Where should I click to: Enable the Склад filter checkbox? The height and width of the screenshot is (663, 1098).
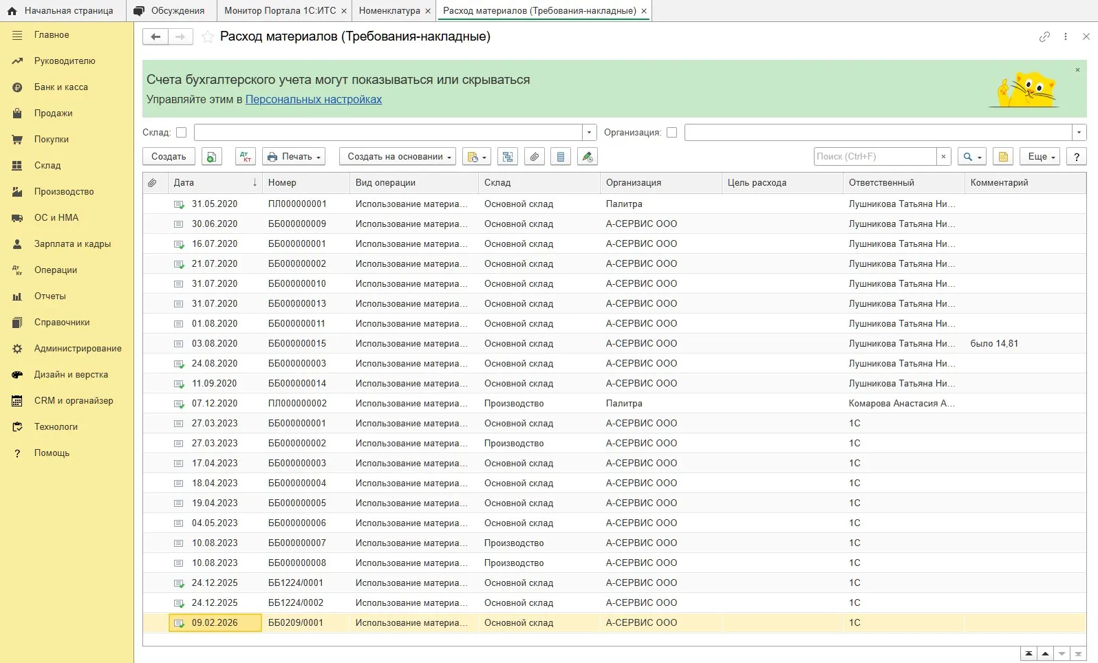click(182, 133)
